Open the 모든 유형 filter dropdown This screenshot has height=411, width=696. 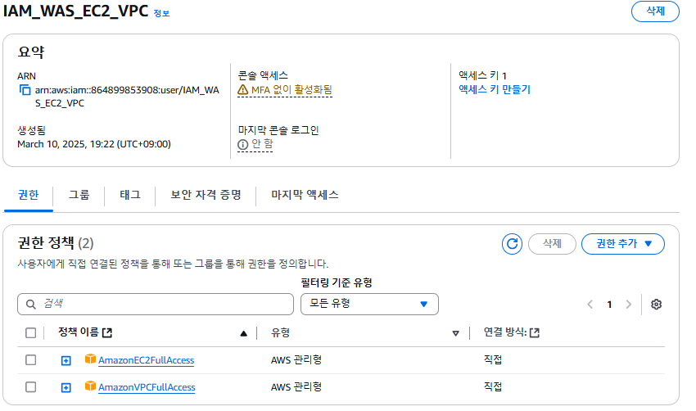369,304
